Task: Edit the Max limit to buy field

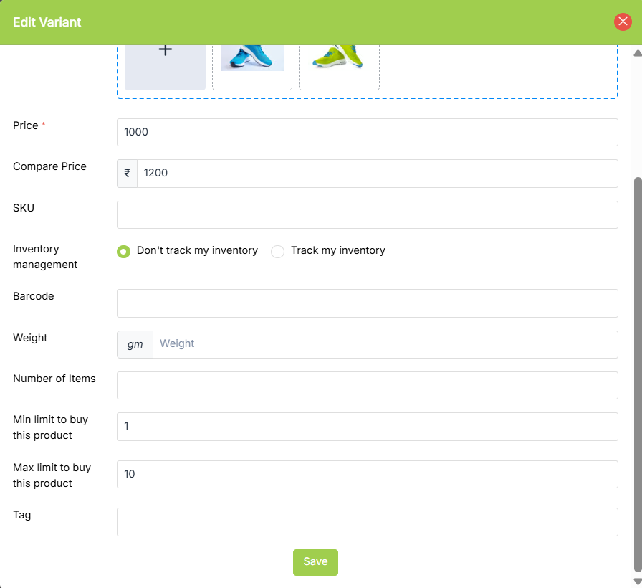Action: point(367,474)
